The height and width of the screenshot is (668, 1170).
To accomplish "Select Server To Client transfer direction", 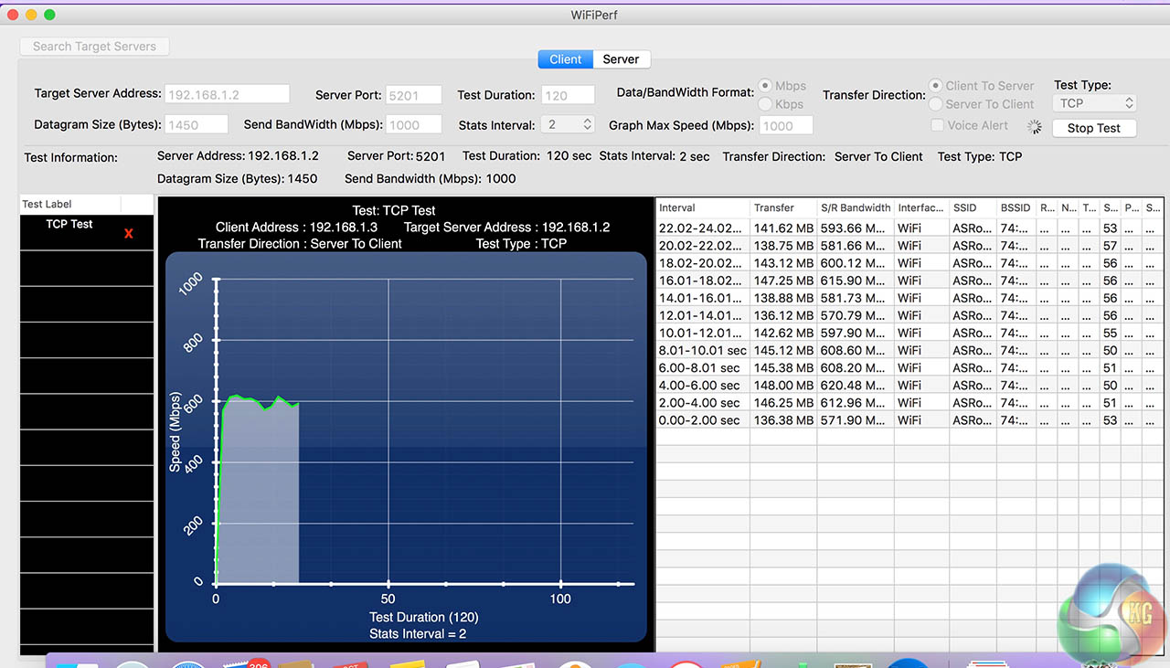I will click(936, 104).
